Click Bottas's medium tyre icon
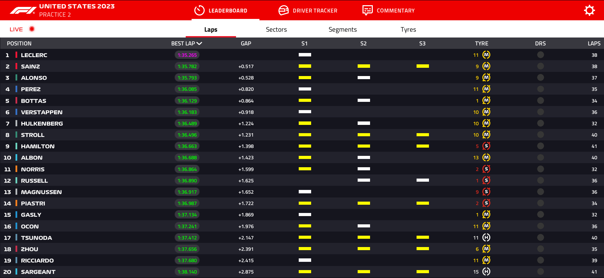 (486, 100)
